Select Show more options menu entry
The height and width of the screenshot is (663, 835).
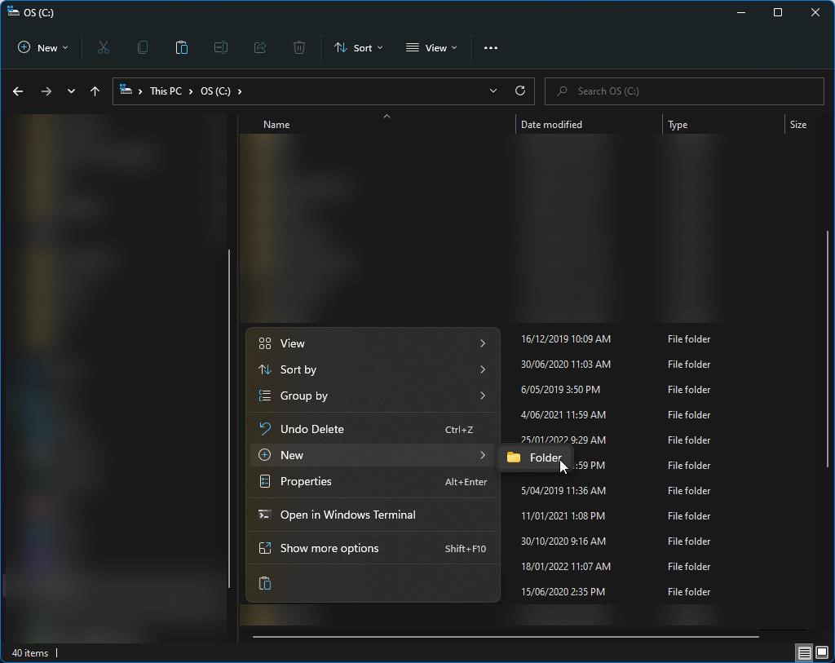(x=329, y=548)
